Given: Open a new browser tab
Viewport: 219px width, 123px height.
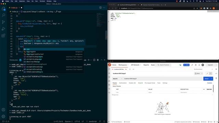Looking at the screenshot, I should tap(165, 5).
